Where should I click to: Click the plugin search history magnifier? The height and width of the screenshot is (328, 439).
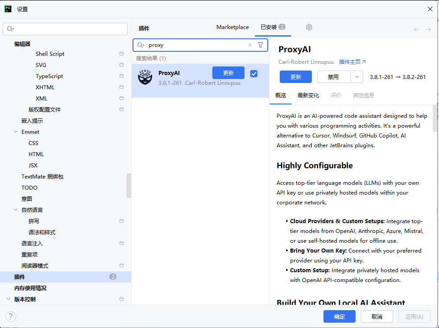pos(141,45)
